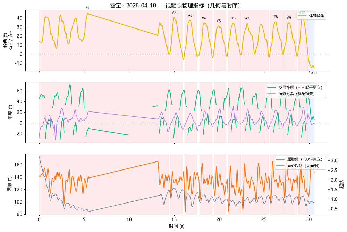Image resolution: width=347 pixels, height=232 pixels.
Task: Click the 80 tick on the 屈膝 axis
Action: [x=19, y=214]
